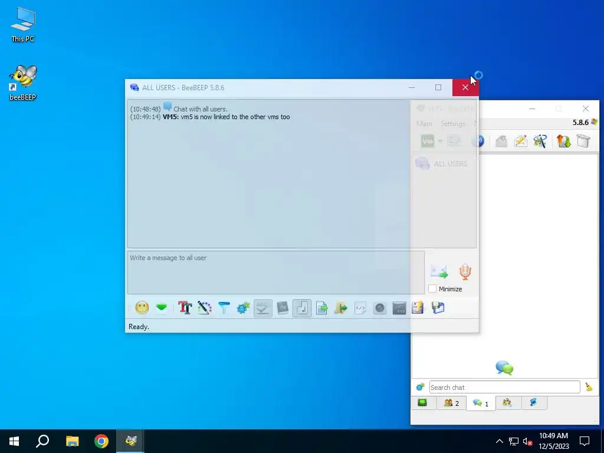Click the trash bin icon in the main toolbar
This screenshot has height=453, width=604.
point(583,141)
